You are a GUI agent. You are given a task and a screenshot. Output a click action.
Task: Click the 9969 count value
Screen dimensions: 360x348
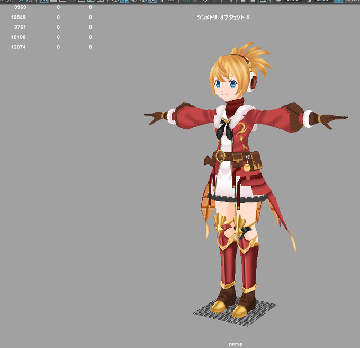click(x=20, y=7)
